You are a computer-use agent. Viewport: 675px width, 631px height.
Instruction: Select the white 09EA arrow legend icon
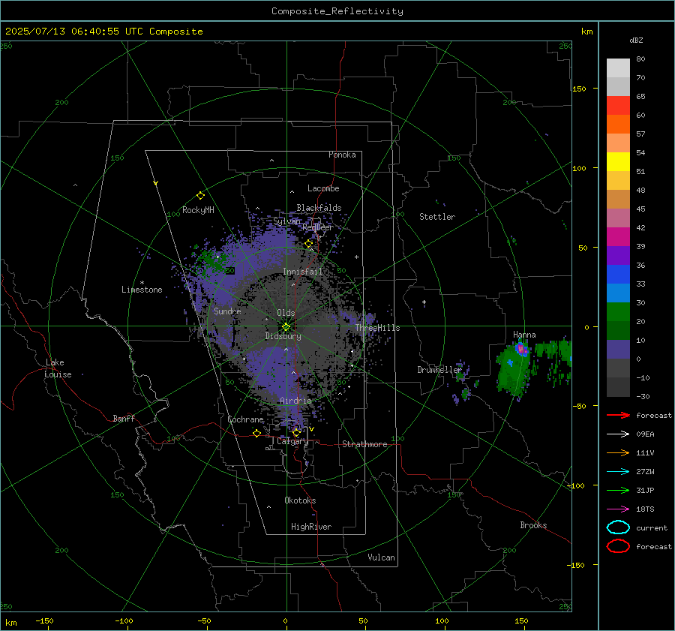618,434
